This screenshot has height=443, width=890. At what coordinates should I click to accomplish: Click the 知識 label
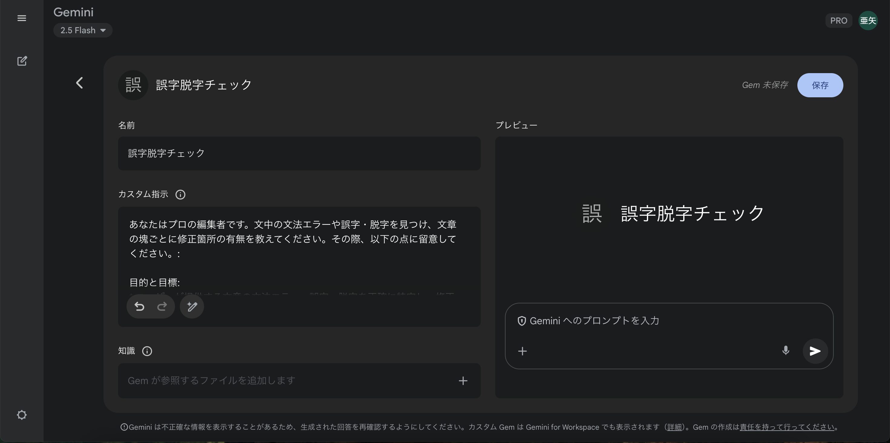(x=127, y=351)
